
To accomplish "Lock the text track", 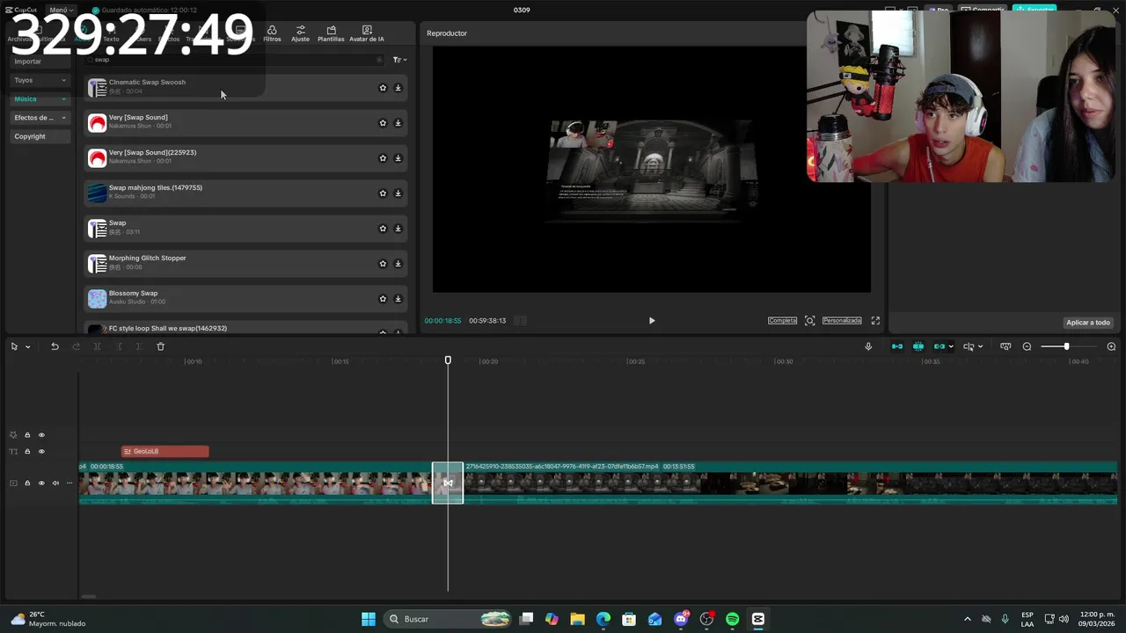I will tap(27, 452).
